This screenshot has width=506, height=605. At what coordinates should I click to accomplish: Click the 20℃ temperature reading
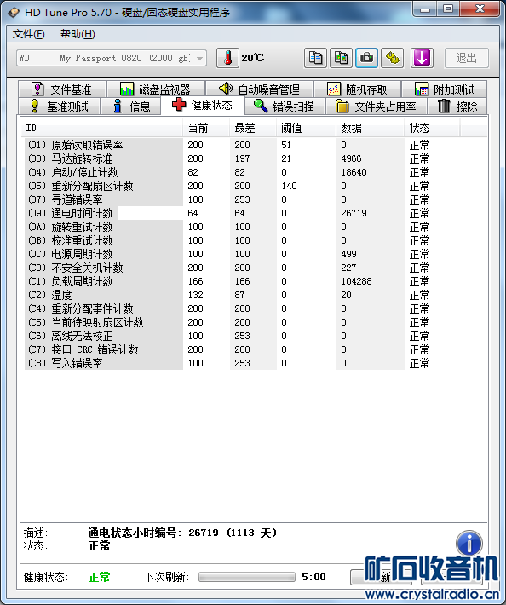pyautogui.click(x=253, y=58)
